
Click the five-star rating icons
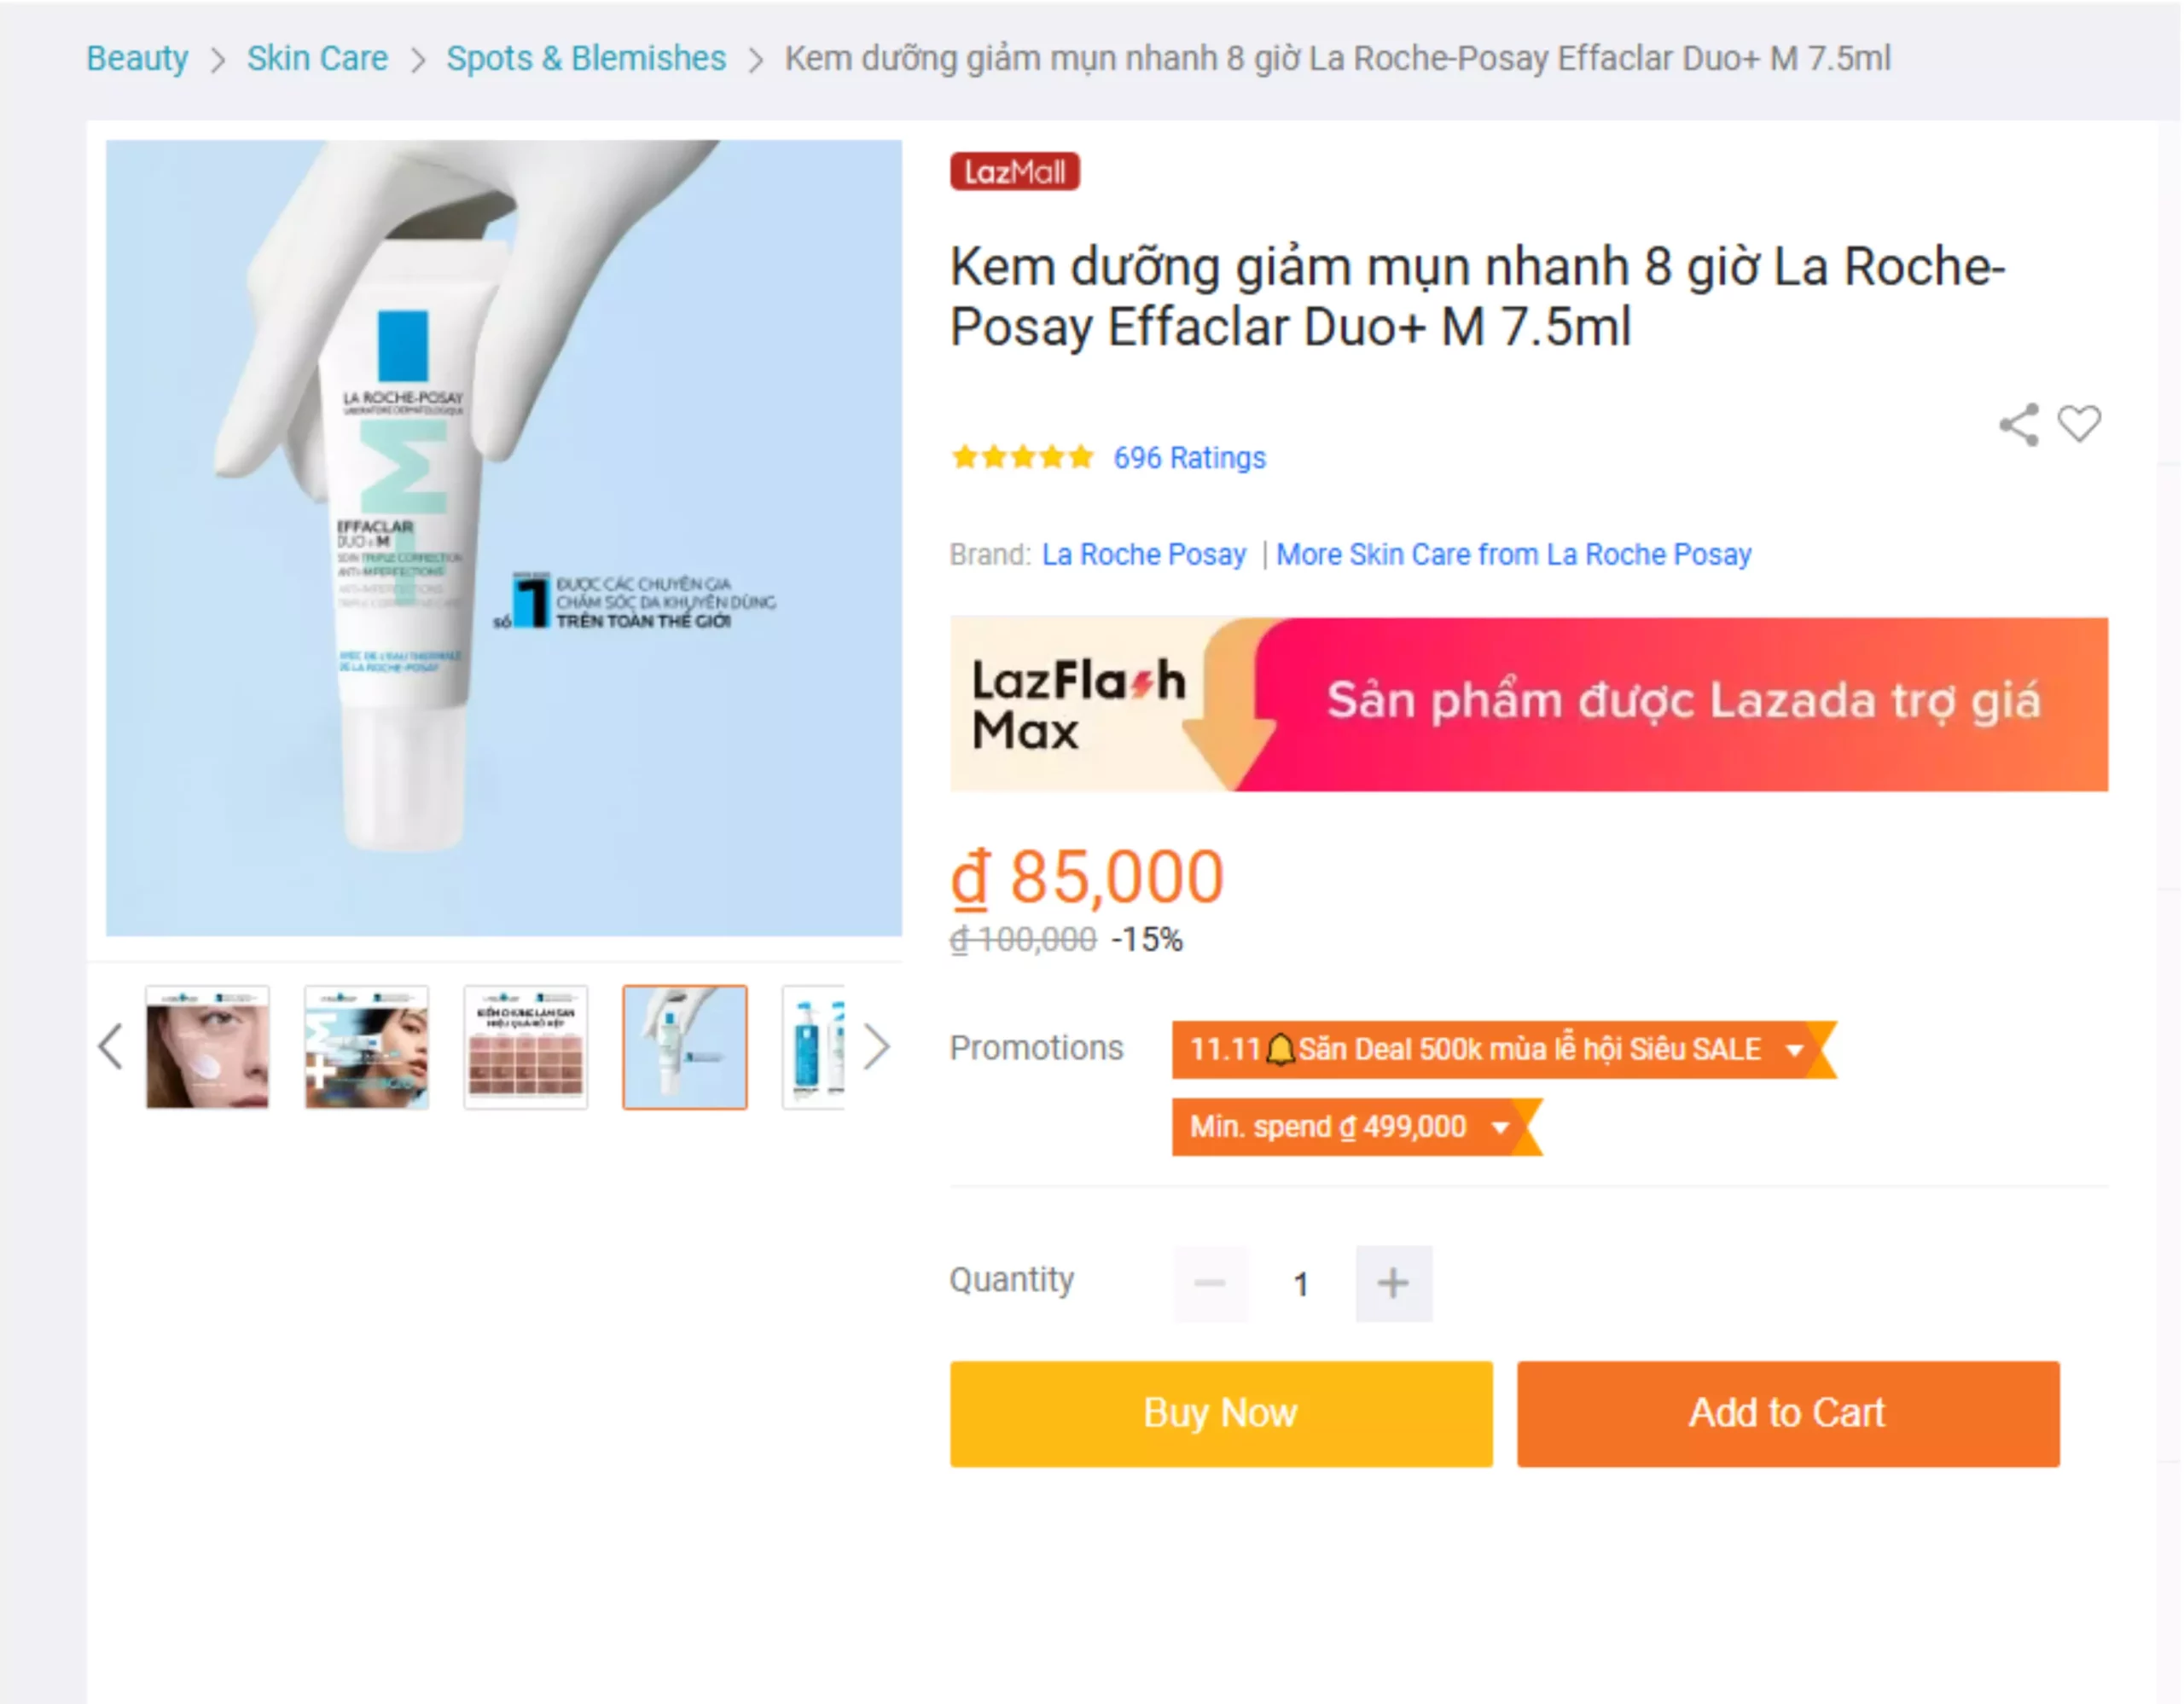[x=1022, y=458]
